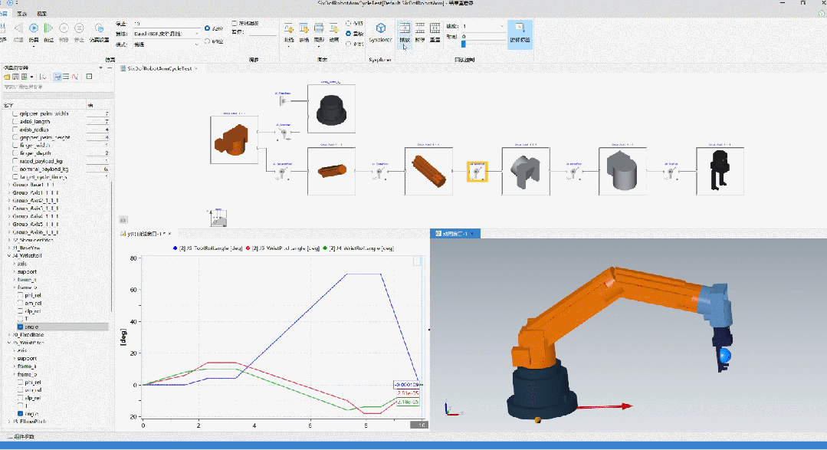Screen dimensions: 827x450
Task: Expand the Group_Base1_1_1 tree node
Action: [x=9, y=186]
